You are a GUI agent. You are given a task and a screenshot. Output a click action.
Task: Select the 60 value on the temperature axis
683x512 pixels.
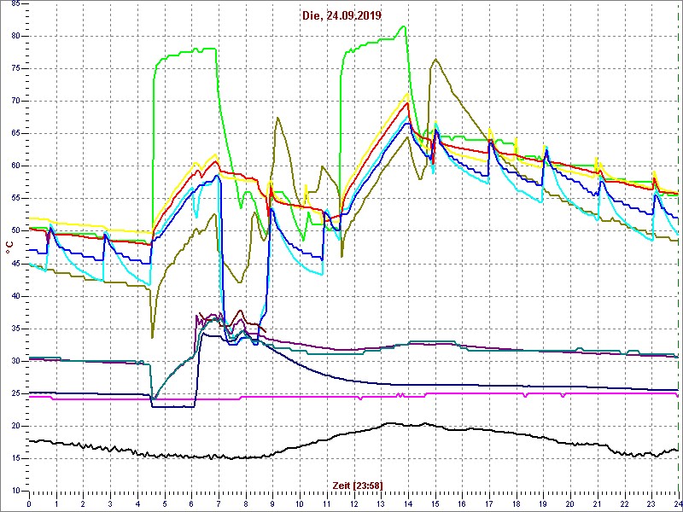pos(15,166)
